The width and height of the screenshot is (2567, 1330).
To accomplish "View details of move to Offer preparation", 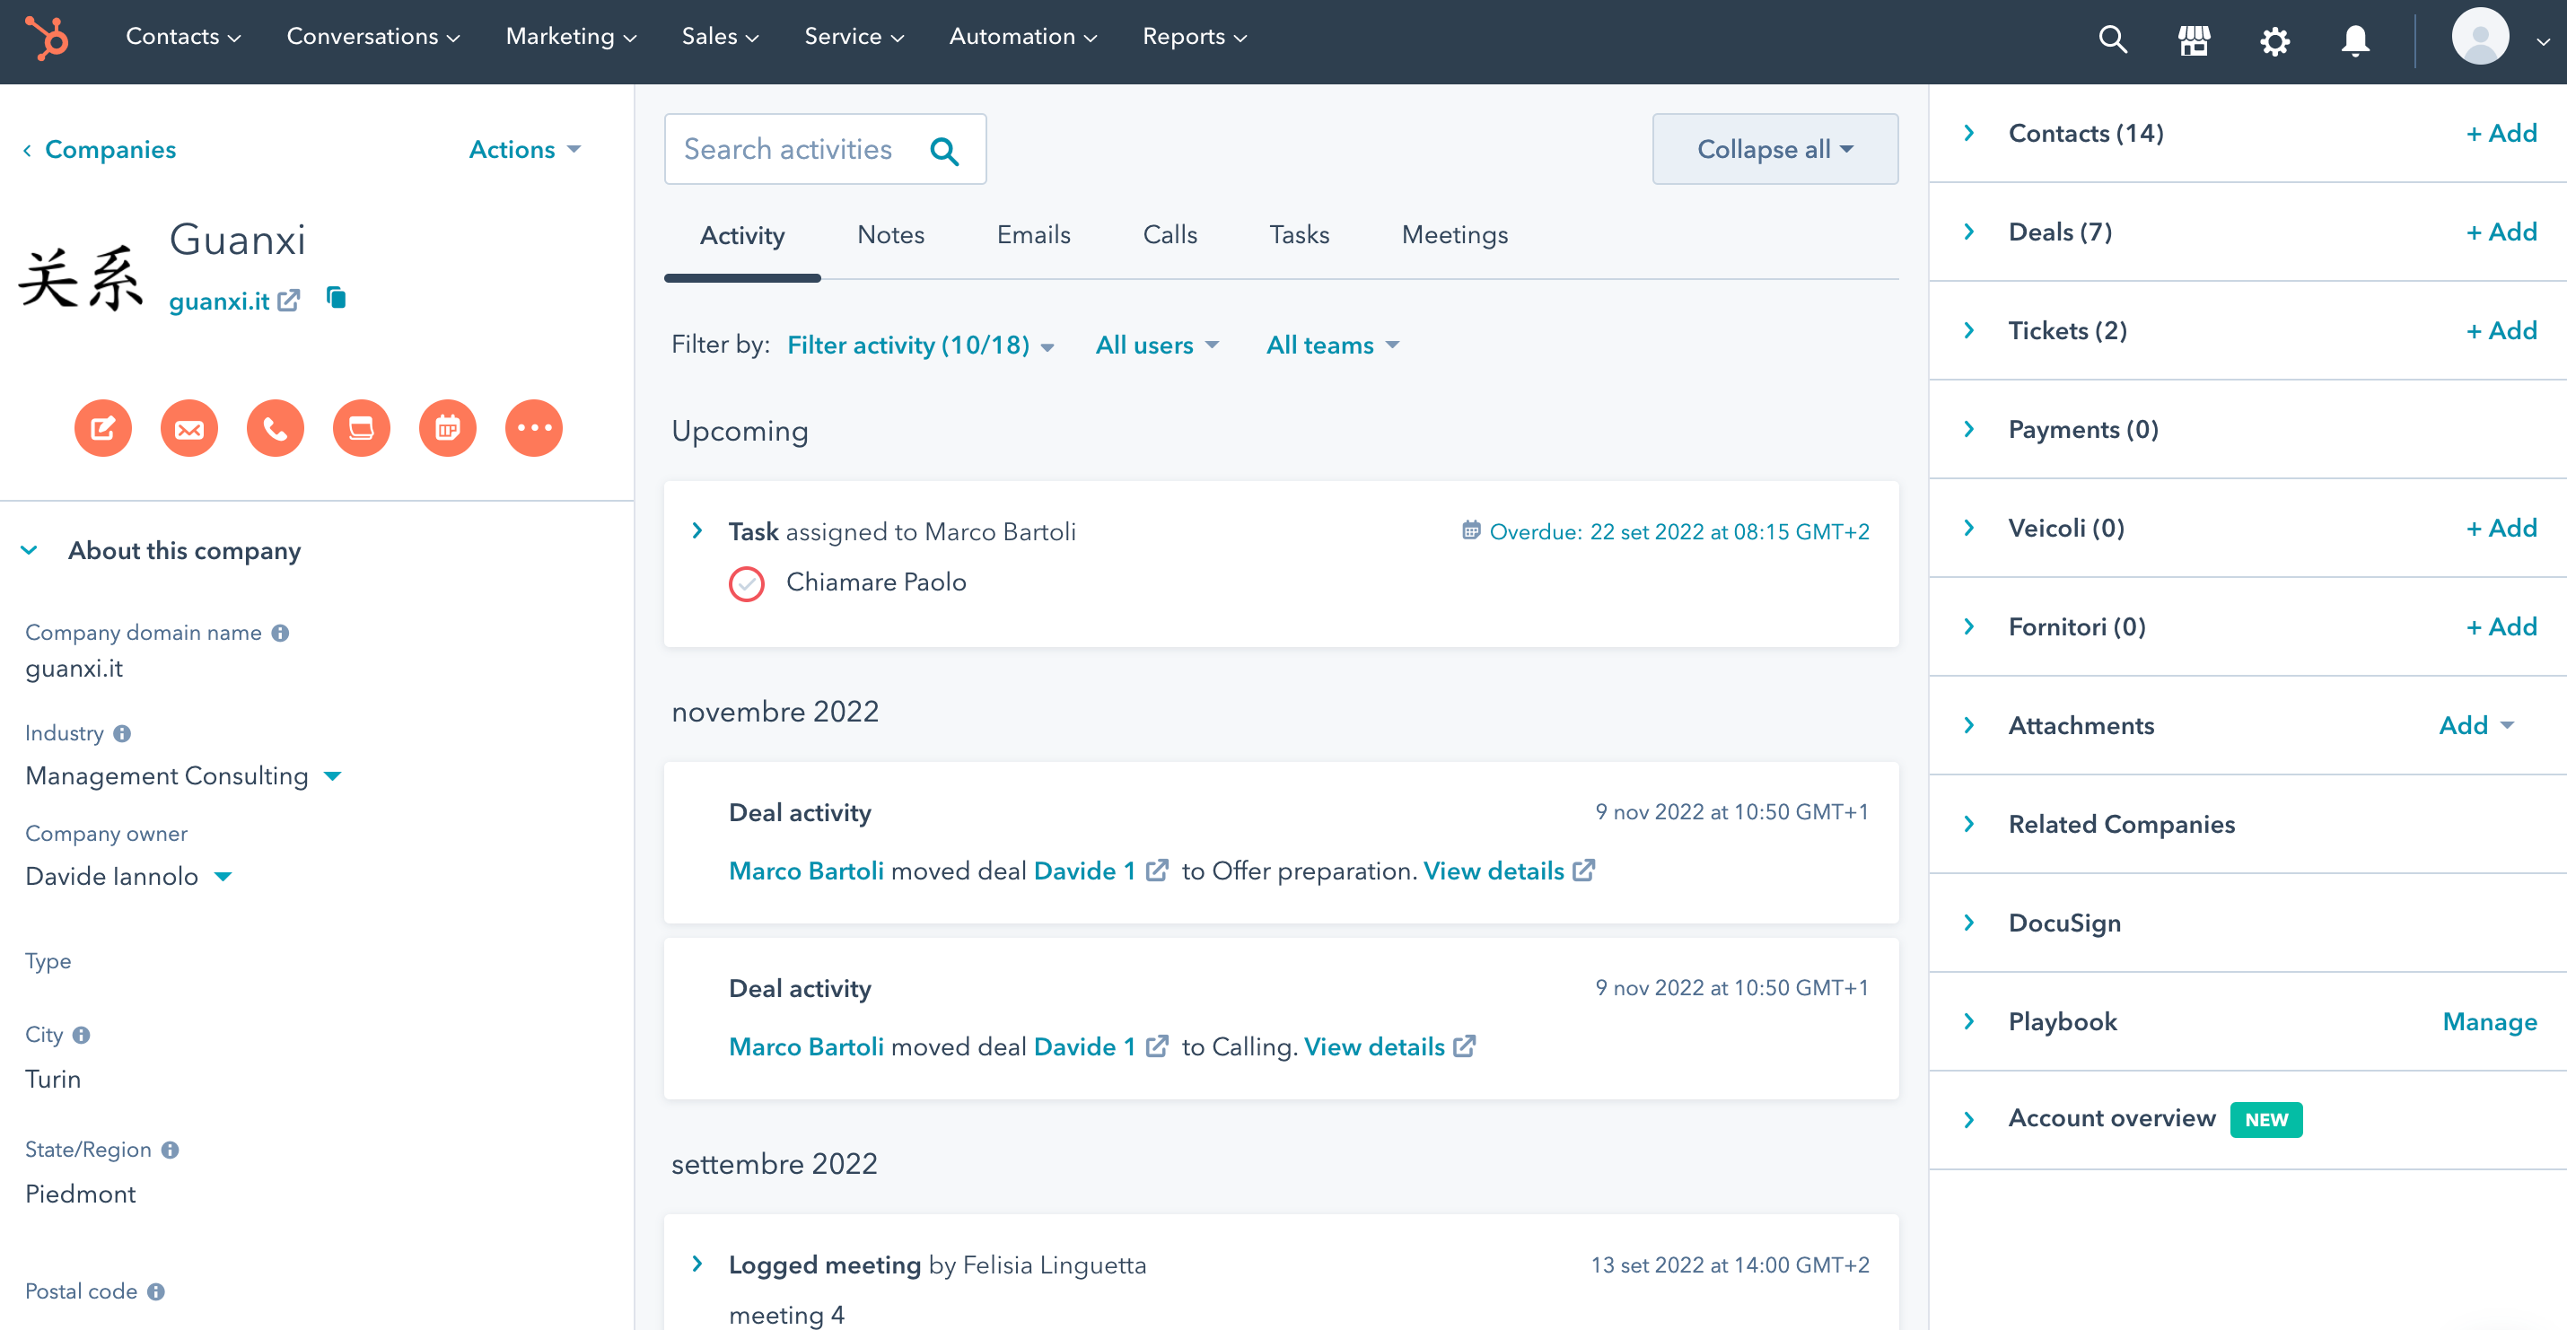I will [1509, 871].
